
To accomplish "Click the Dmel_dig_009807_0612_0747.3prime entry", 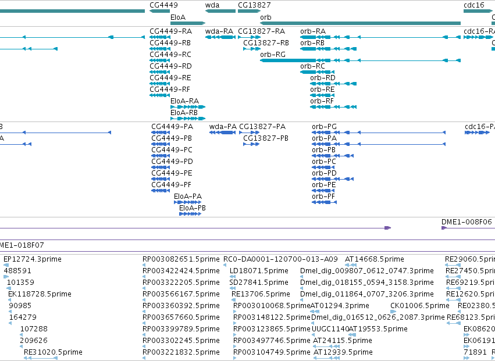I will 367,271.
